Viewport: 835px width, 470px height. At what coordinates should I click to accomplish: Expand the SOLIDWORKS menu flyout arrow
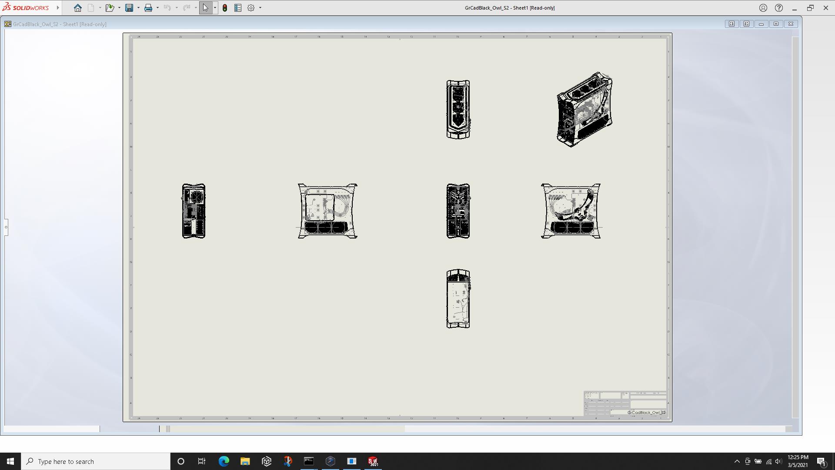point(58,8)
